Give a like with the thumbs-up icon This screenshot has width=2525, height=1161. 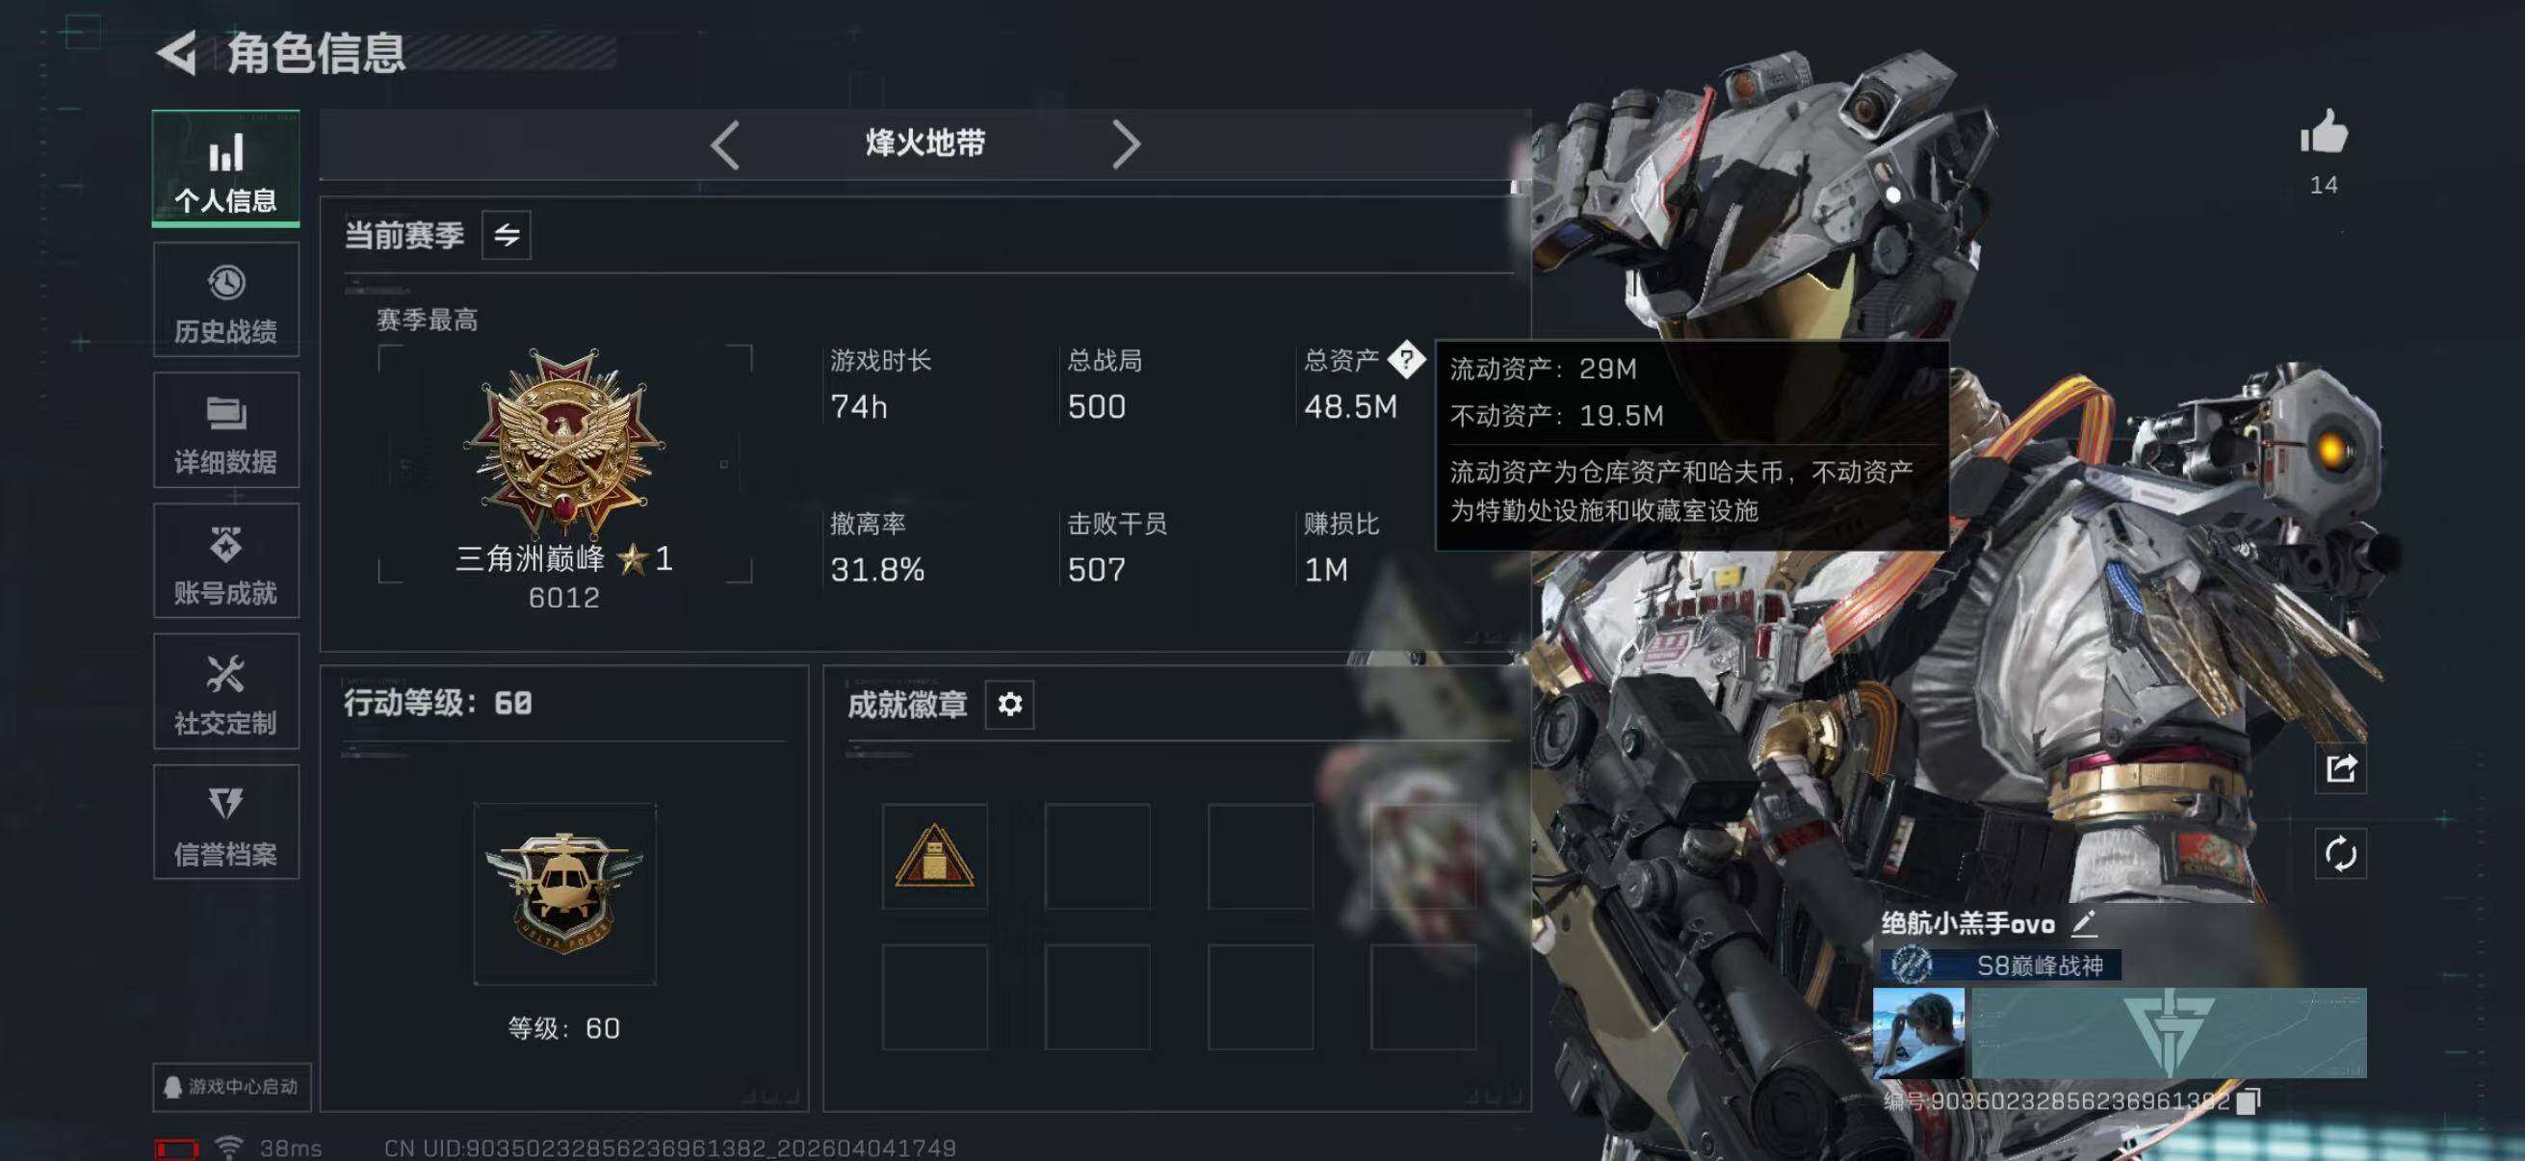pos(2324,131)
